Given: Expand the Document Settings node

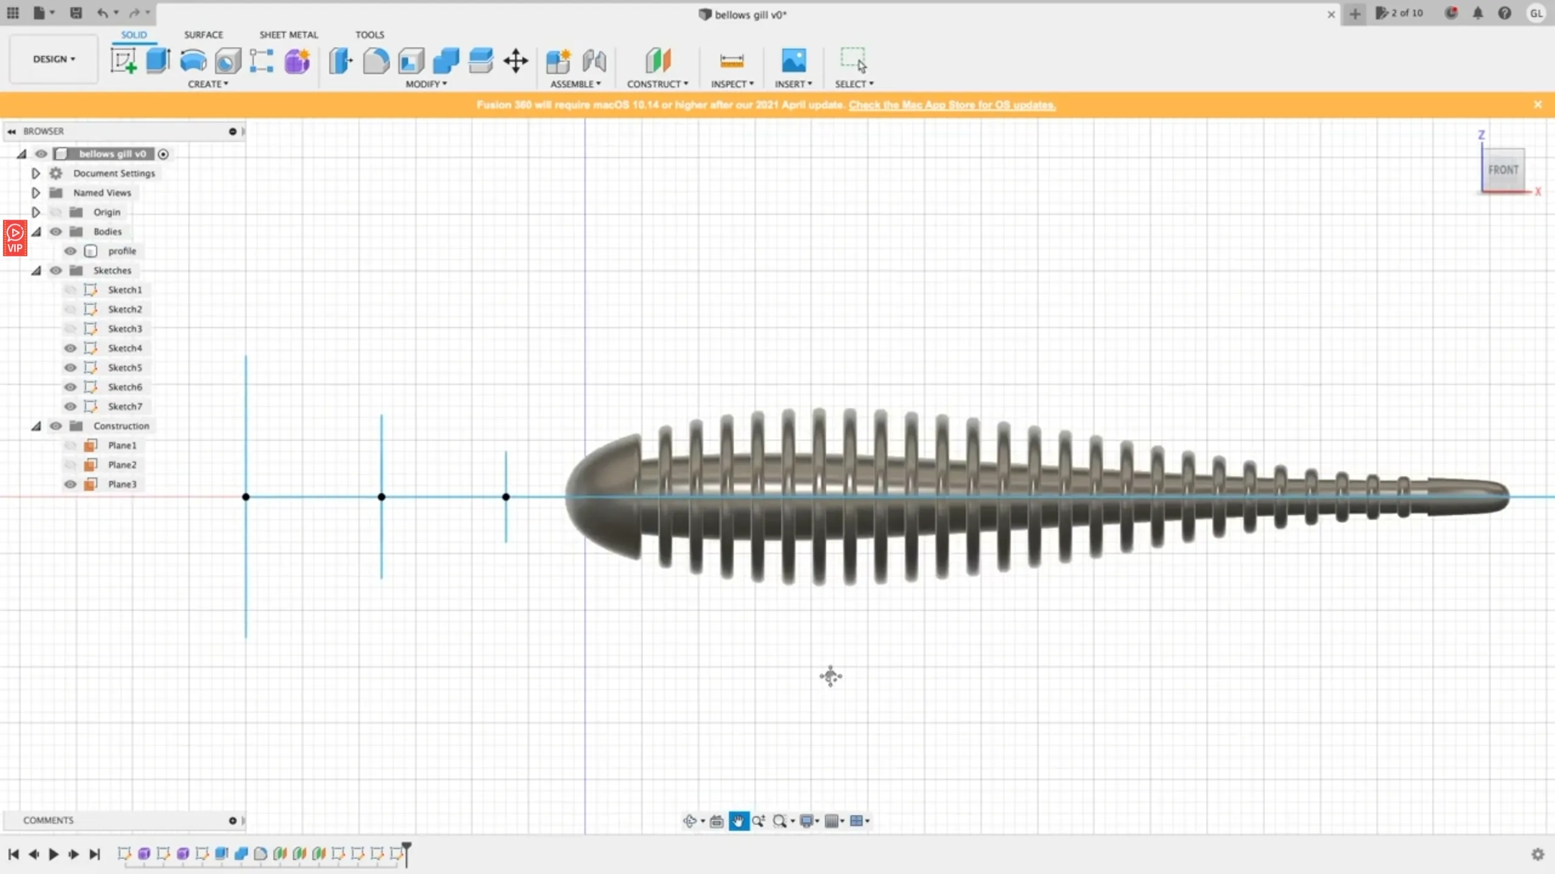Looking at the screenshot, I should (36, 173).
